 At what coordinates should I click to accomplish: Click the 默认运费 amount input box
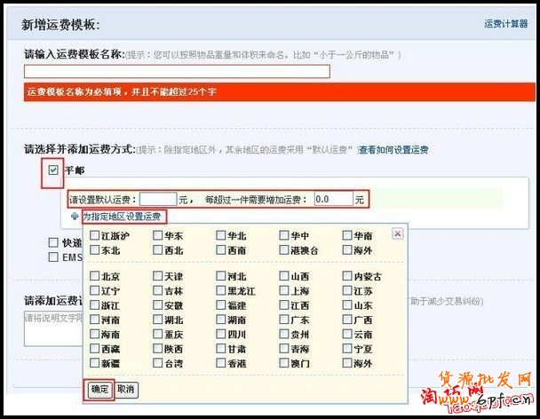click(158, 200)
